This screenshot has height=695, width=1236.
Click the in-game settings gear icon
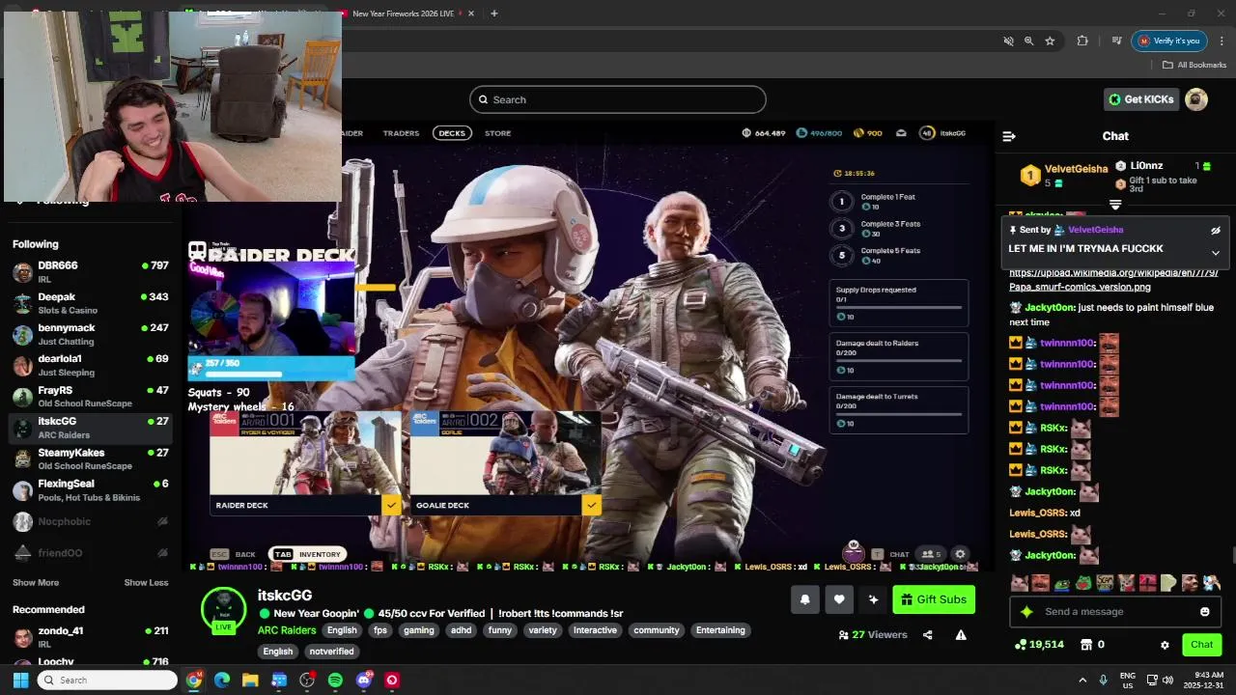(960, 554)
